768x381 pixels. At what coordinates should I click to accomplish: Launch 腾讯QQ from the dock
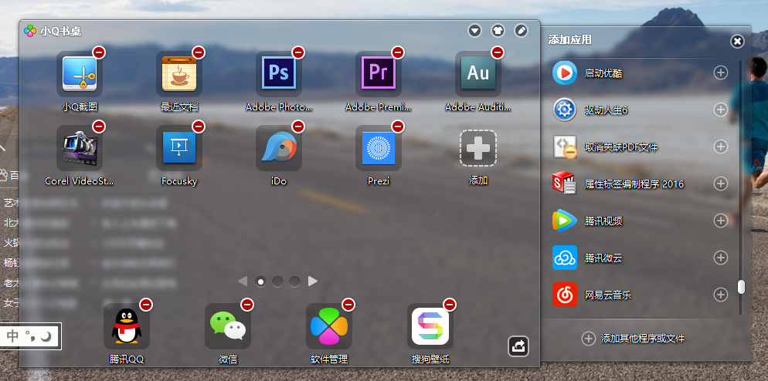point(127,326)
